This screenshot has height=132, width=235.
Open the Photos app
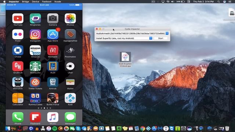(70, 18)
